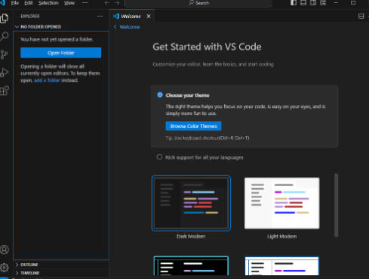Open the Search view in activity bar

coord(5,36)
